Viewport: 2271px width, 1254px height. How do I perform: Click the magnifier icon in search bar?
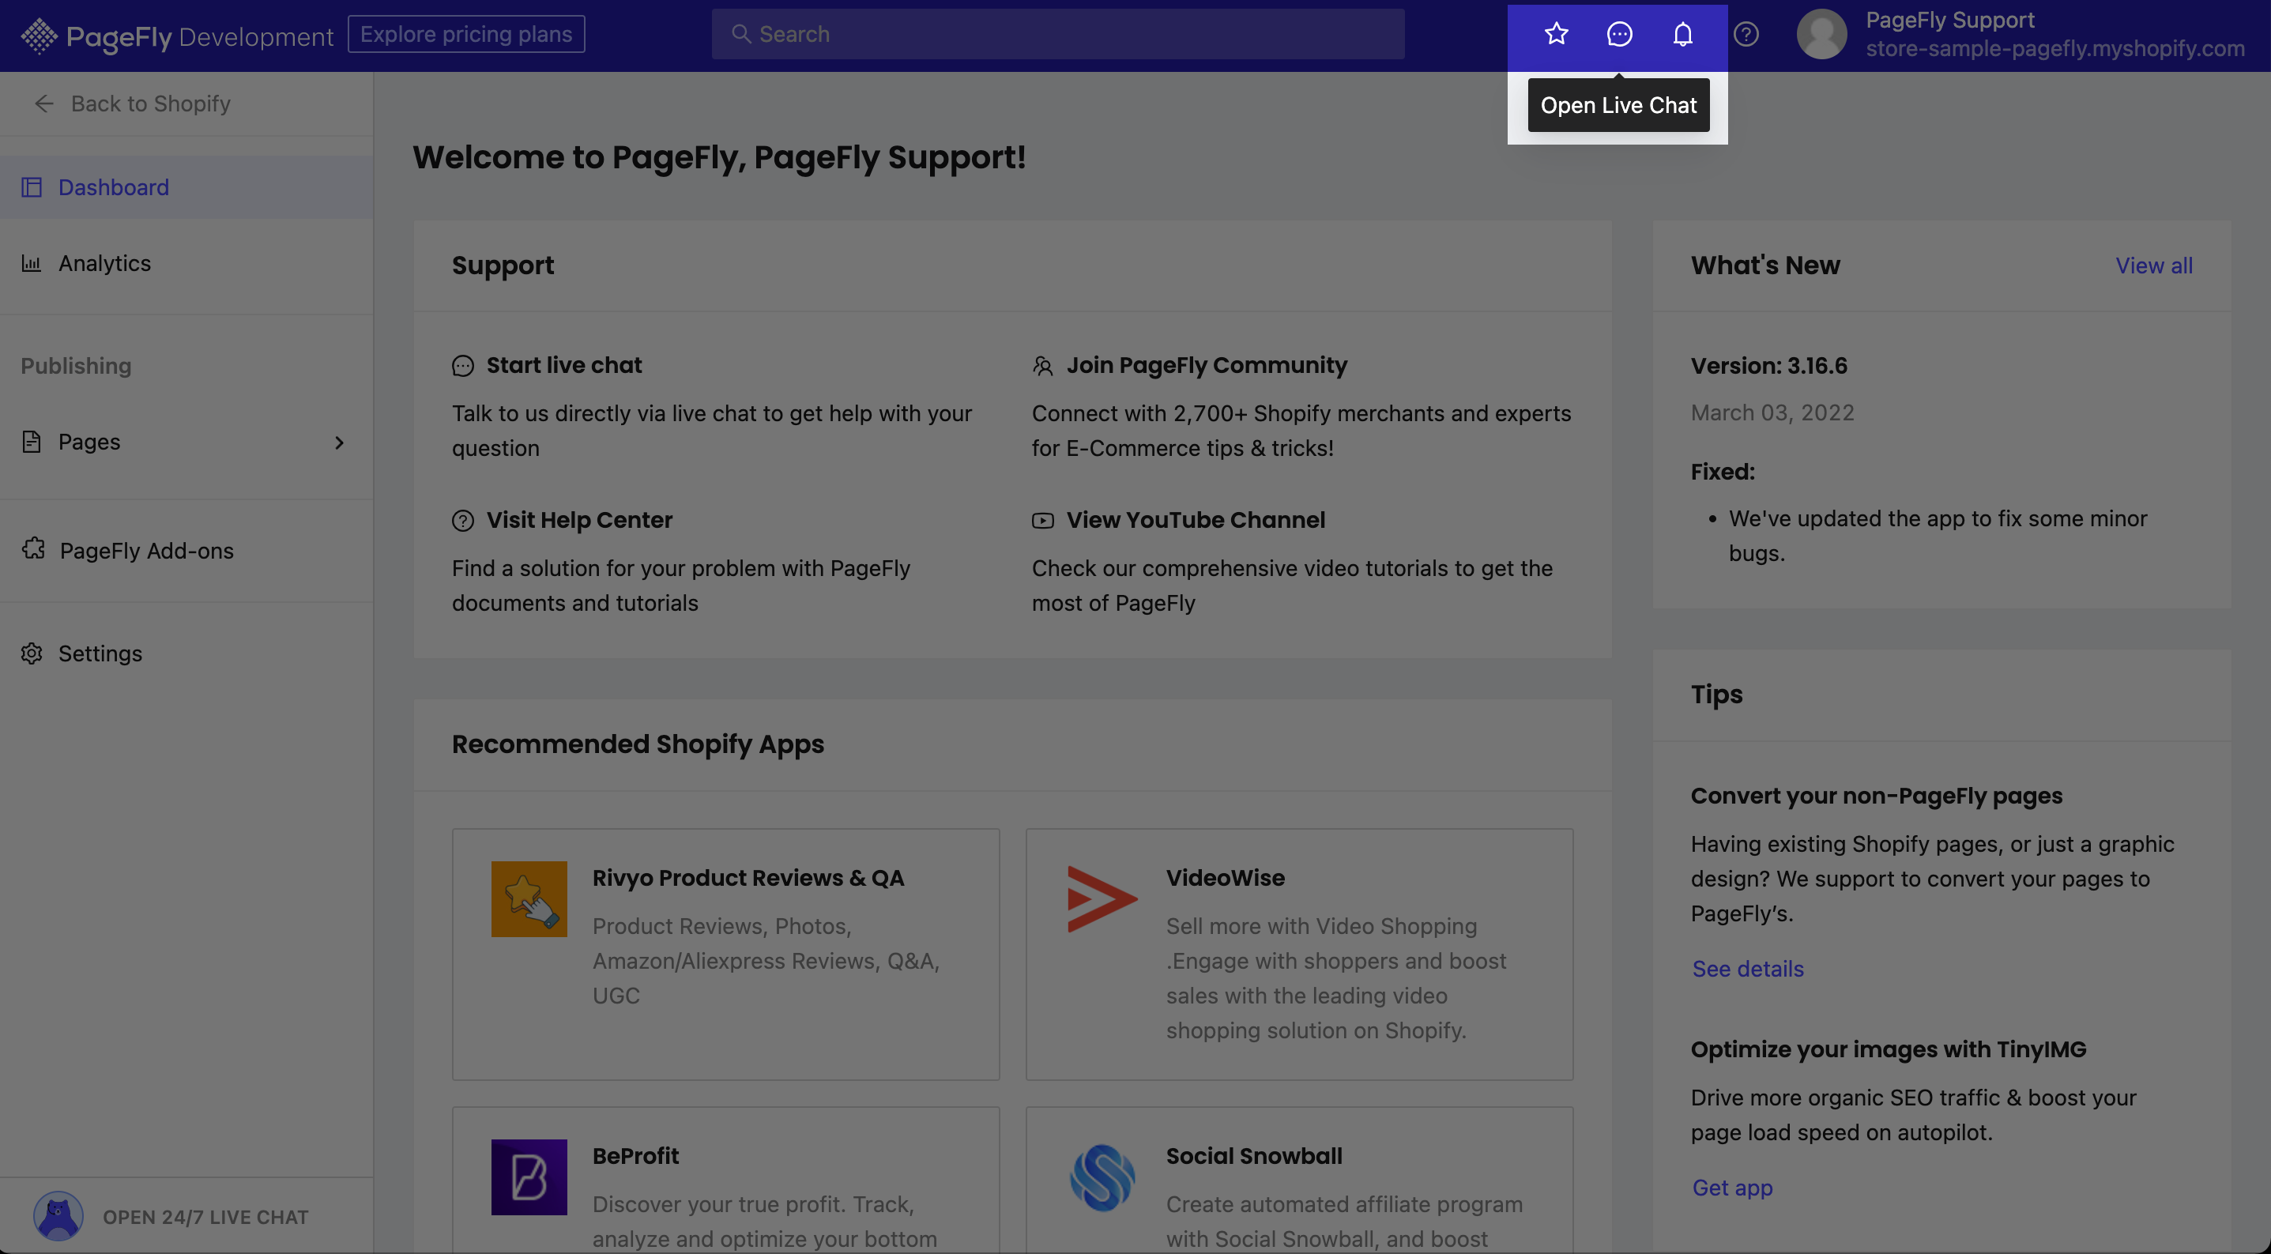[x=740, y=33]
